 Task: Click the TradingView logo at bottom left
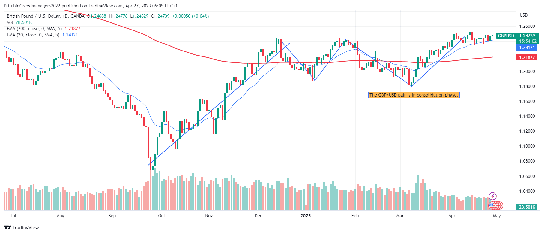pos(21,227)
